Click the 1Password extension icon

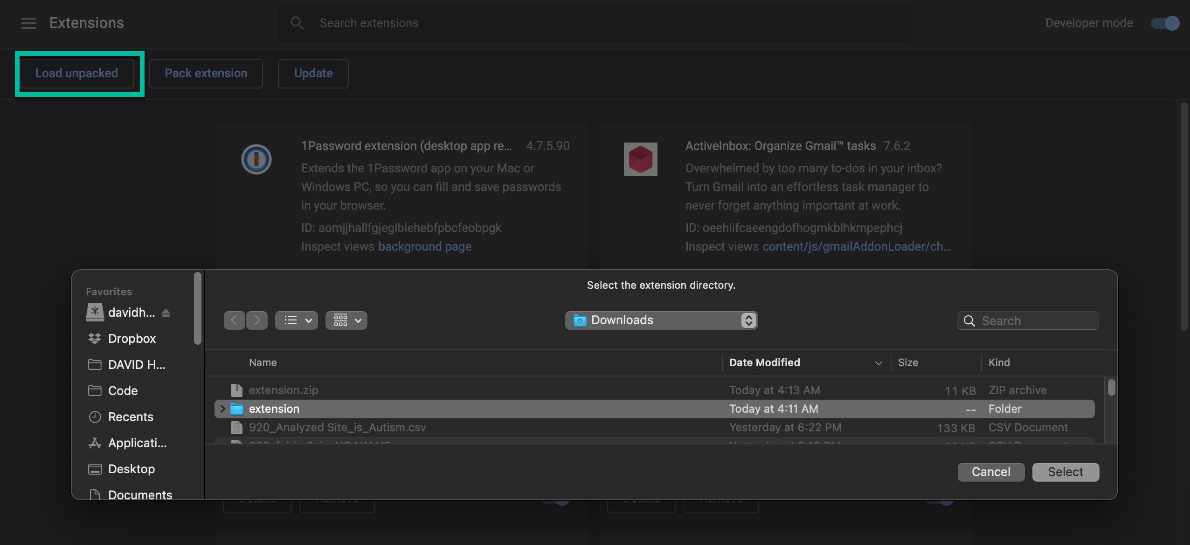point(256,159)
